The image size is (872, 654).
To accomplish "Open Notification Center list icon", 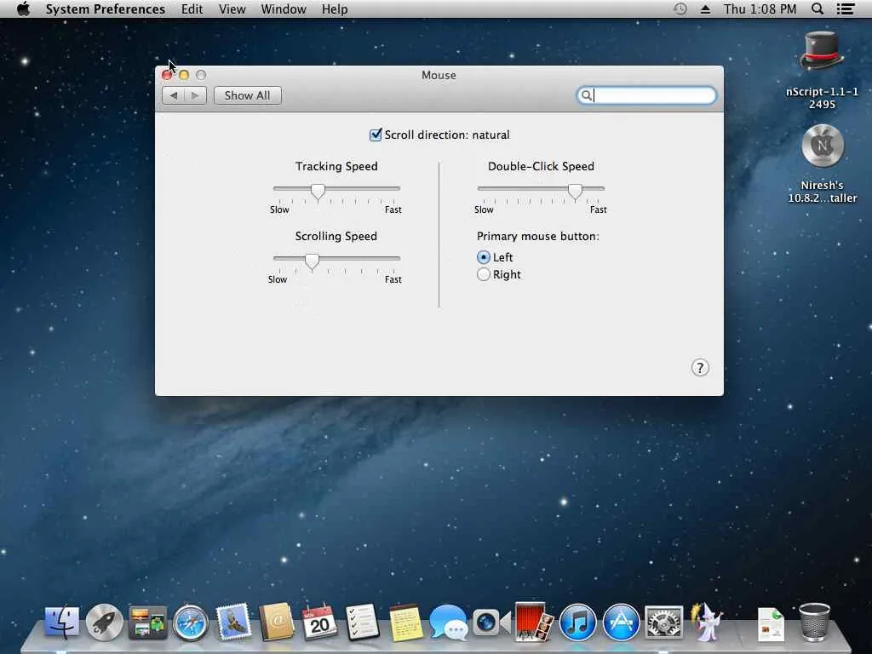I will [x=846, y=9].
